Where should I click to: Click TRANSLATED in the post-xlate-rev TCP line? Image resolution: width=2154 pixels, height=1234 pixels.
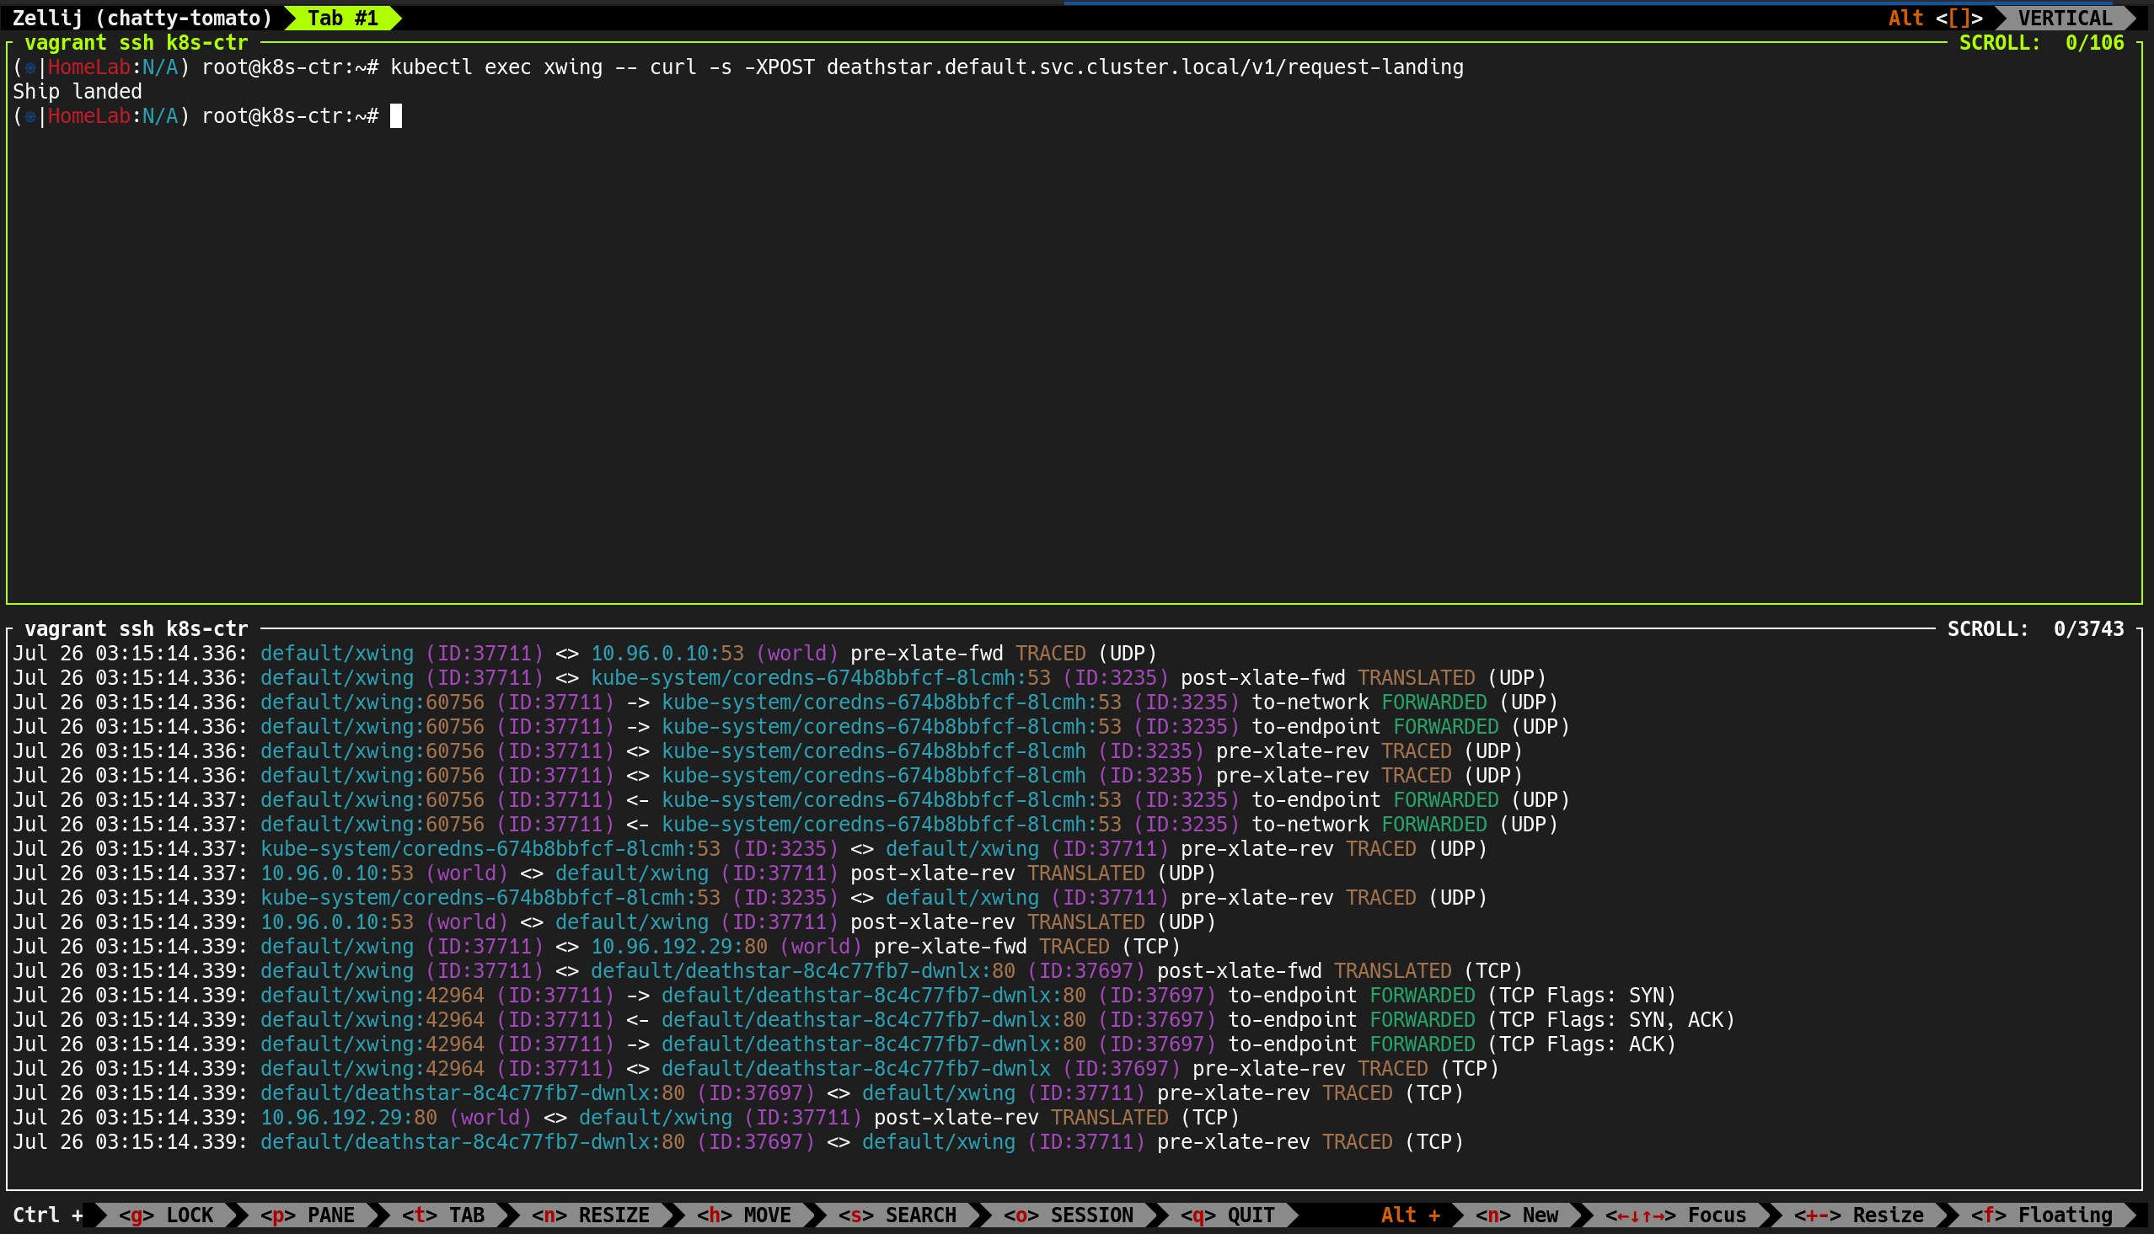pyautogui.click(x=1110, y=1118)
